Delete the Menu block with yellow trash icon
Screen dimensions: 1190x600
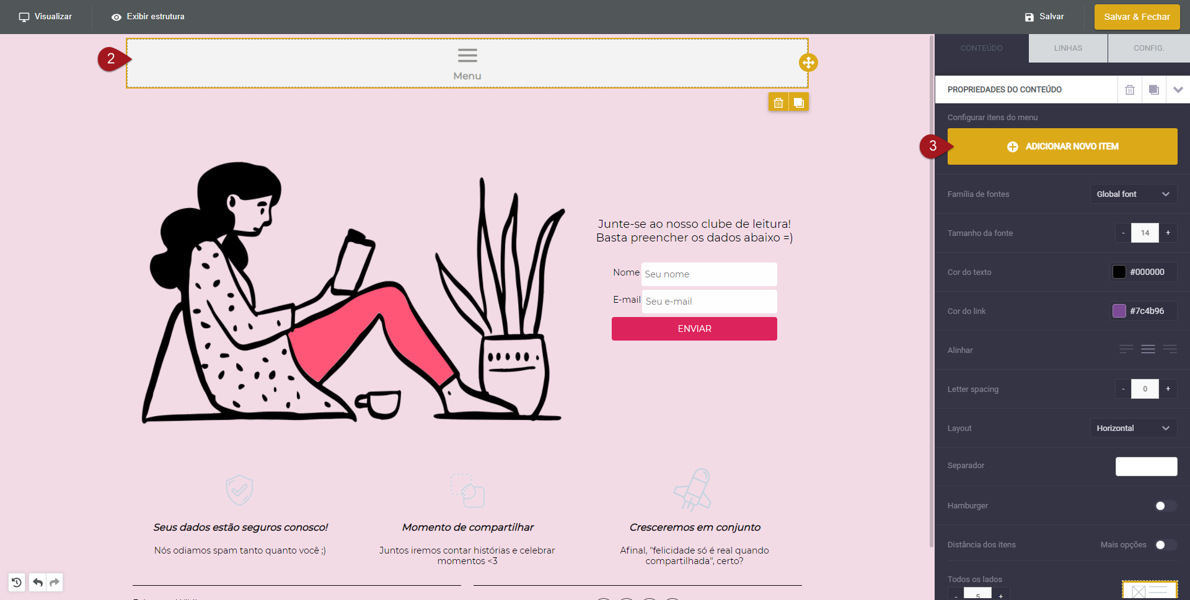(778, 102)
